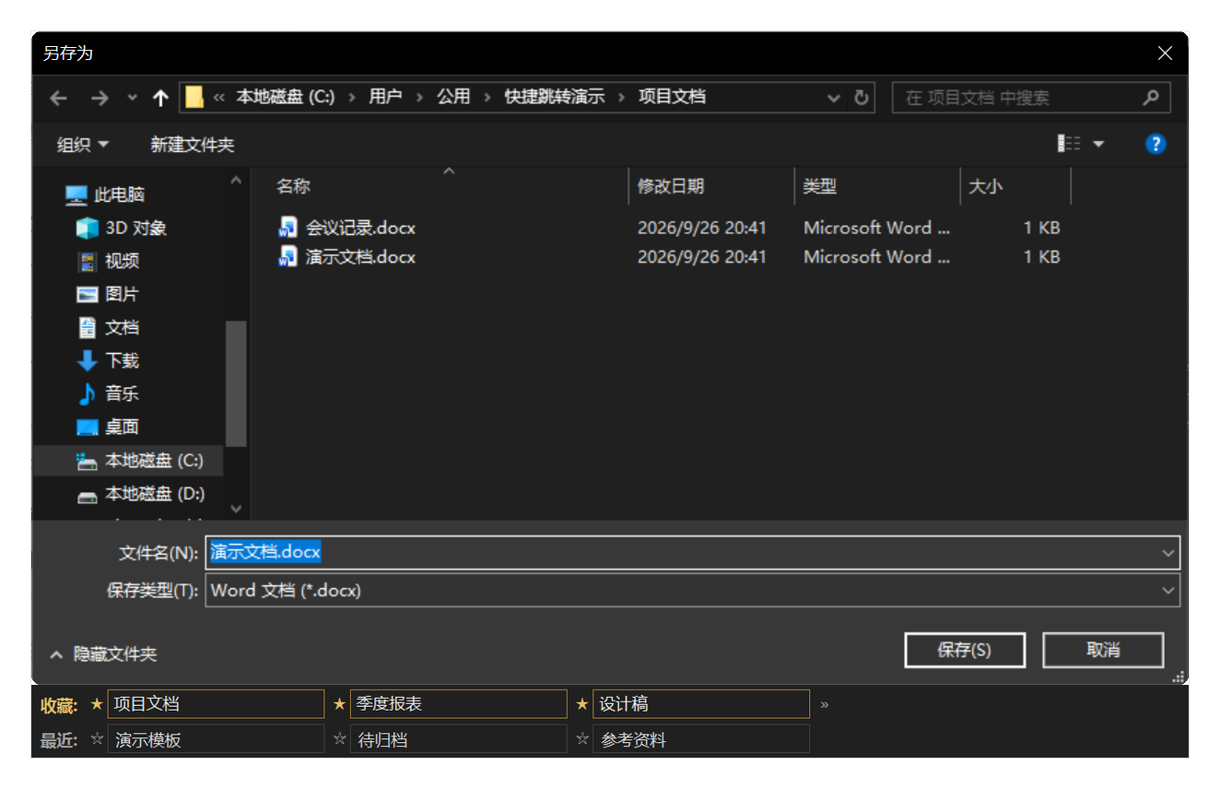Toggle the star beside the 季度报表 favorite
Image resolution: width=1220 pixels, height=789 pixels.
pos(339,704)
